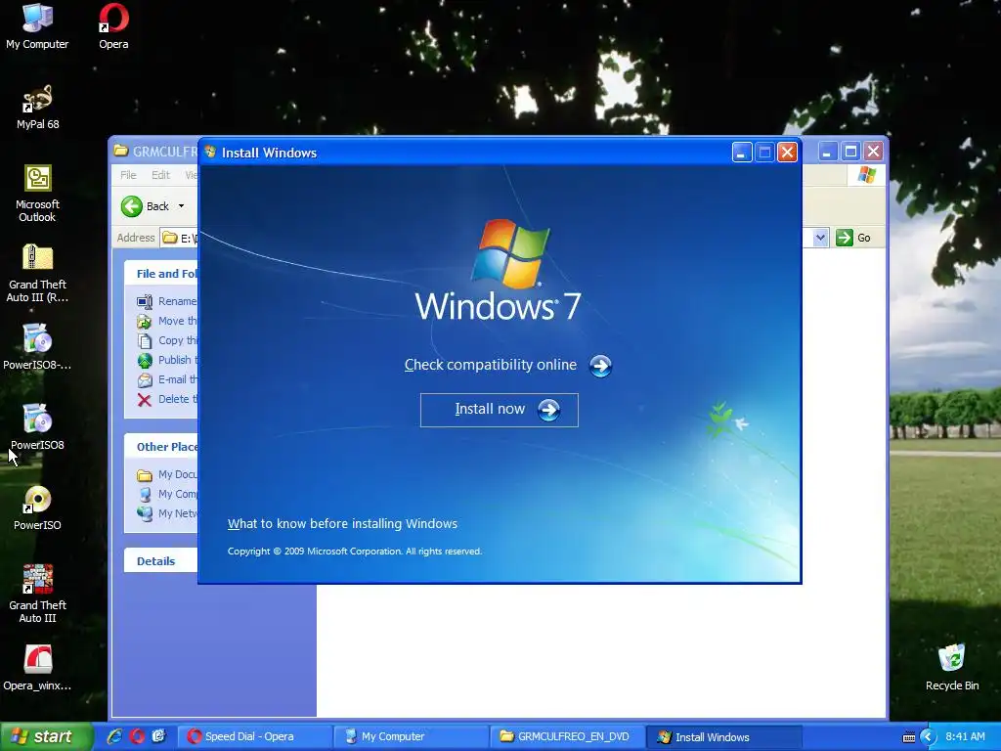Open Back history dropdown arrow in Explorer
The image size is (1001, 751).
[x=181, y=206]
